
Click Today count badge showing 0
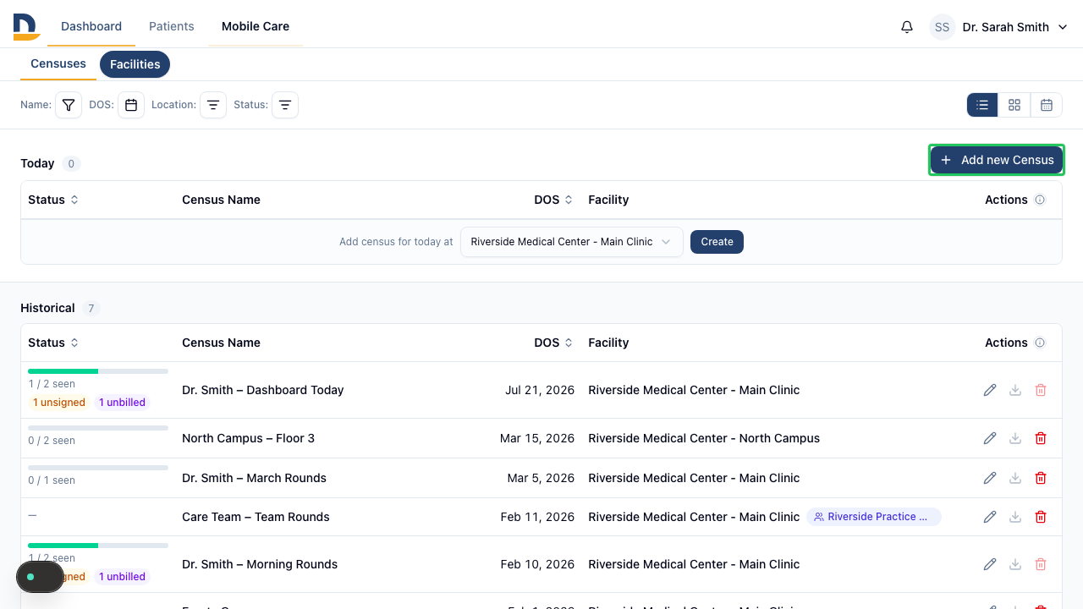pyautogui.click(x=71, y=164)
